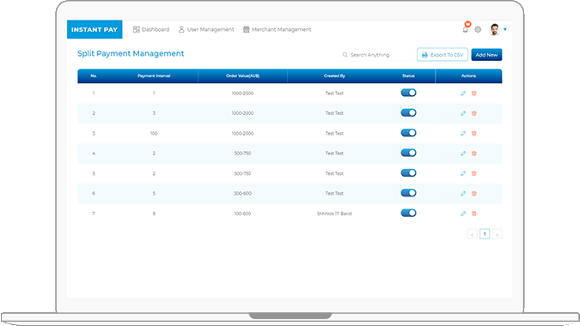Delete row 1 with the trash icon
The height and width of the screenshot is (326, 580).
tap(474, 94)
